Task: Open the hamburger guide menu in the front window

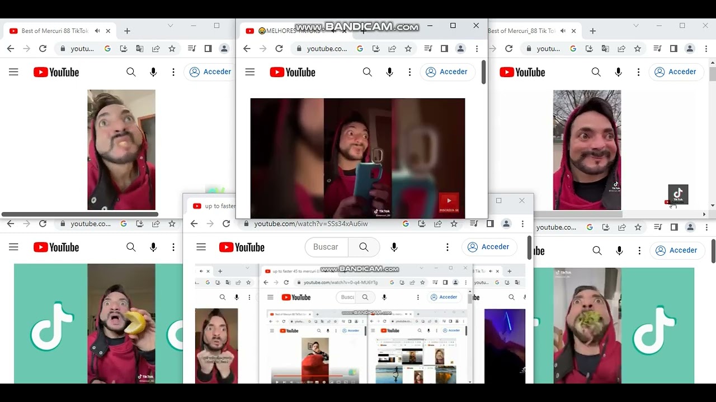Action: [x=250, y=72]
